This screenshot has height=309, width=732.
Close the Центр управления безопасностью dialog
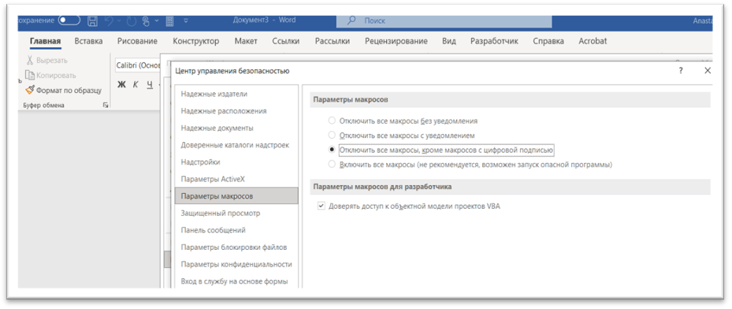pyautogui.click(x=708, y=71)
